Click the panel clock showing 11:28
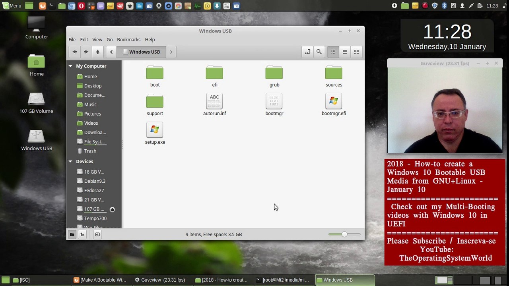Viewport: 509px width, 286px height. click(x=492, y=6)
